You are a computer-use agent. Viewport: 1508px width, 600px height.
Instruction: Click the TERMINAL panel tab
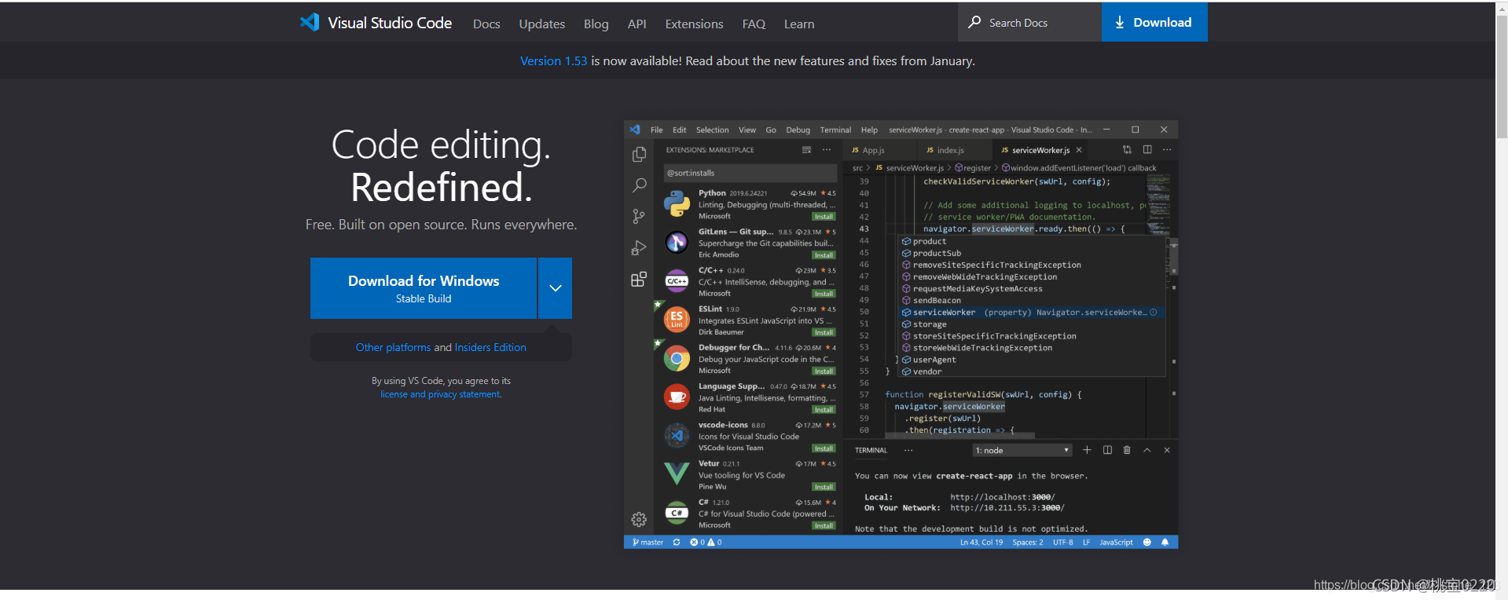[871, 451]
